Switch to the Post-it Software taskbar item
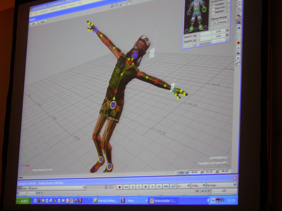 click(x=106, y=200)
